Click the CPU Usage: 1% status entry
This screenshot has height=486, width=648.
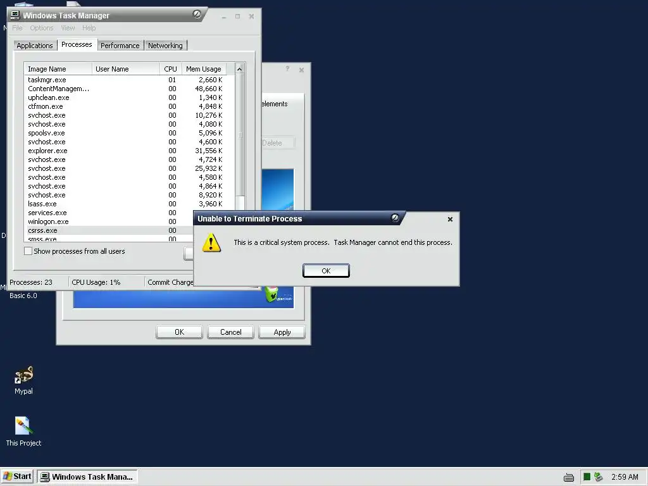click(96, 282)
